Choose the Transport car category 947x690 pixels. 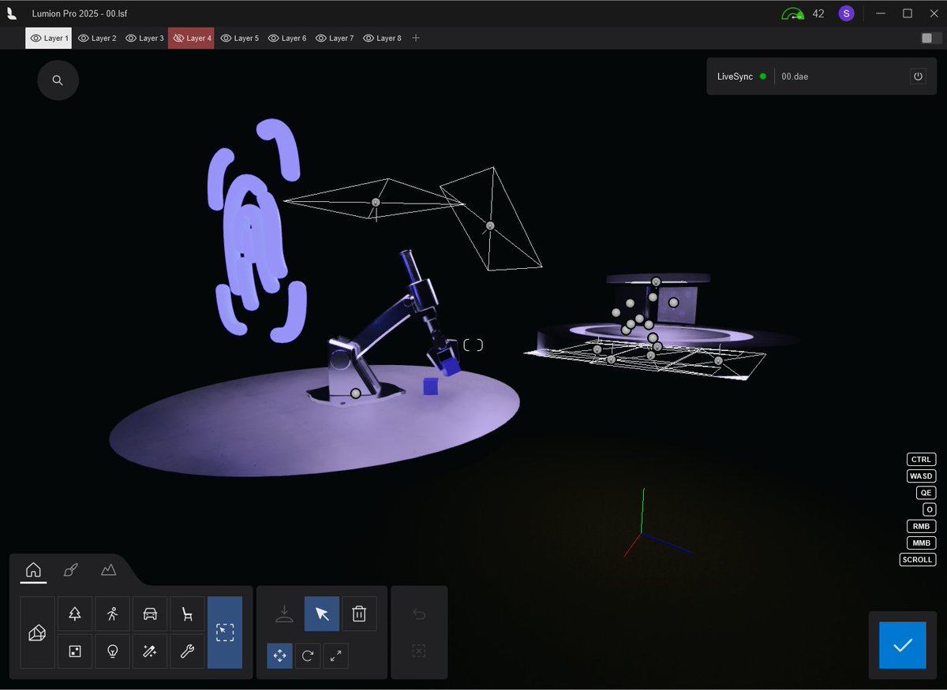coord(150,614)
